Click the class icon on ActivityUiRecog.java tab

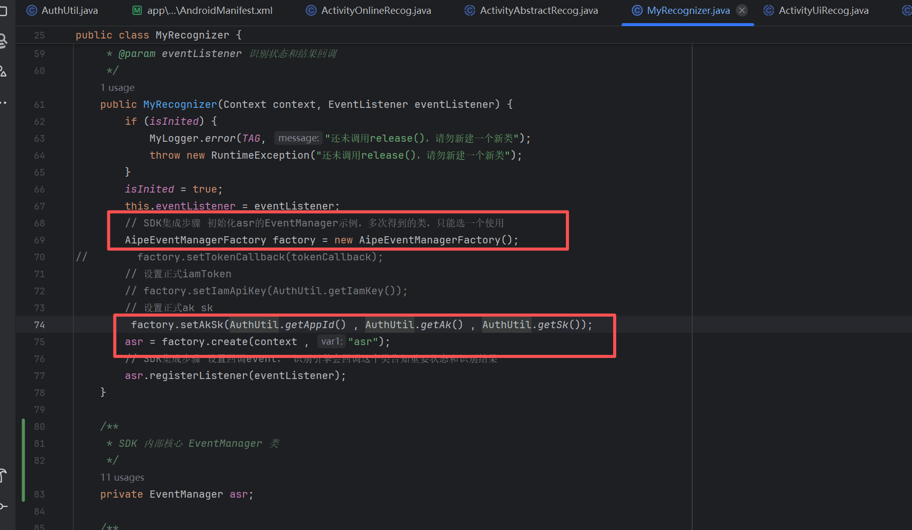769,10
